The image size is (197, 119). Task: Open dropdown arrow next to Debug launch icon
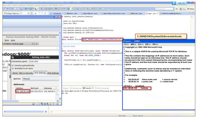[x=28, y=9]
